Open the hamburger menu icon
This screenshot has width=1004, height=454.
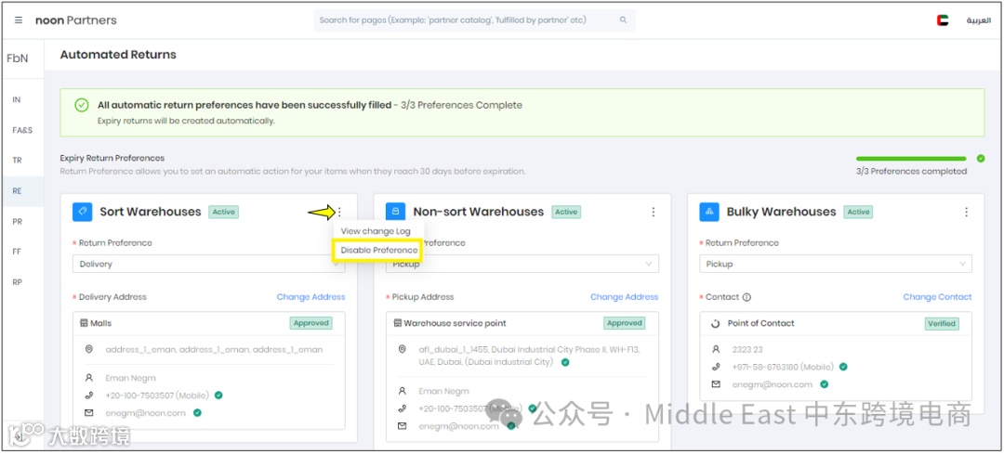point(18,20)
